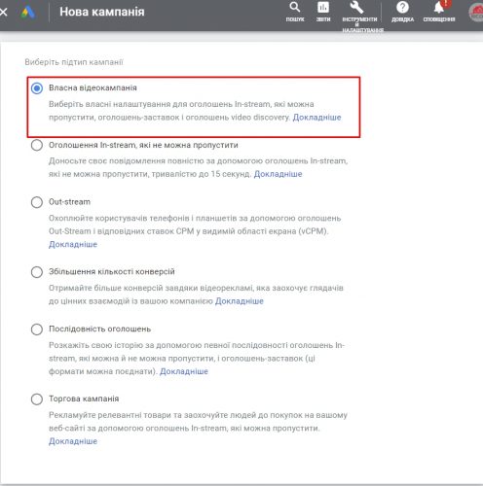Open tools and settings wrench icon
Viewport: 483px width, 486px height.
tap(356, 7)
